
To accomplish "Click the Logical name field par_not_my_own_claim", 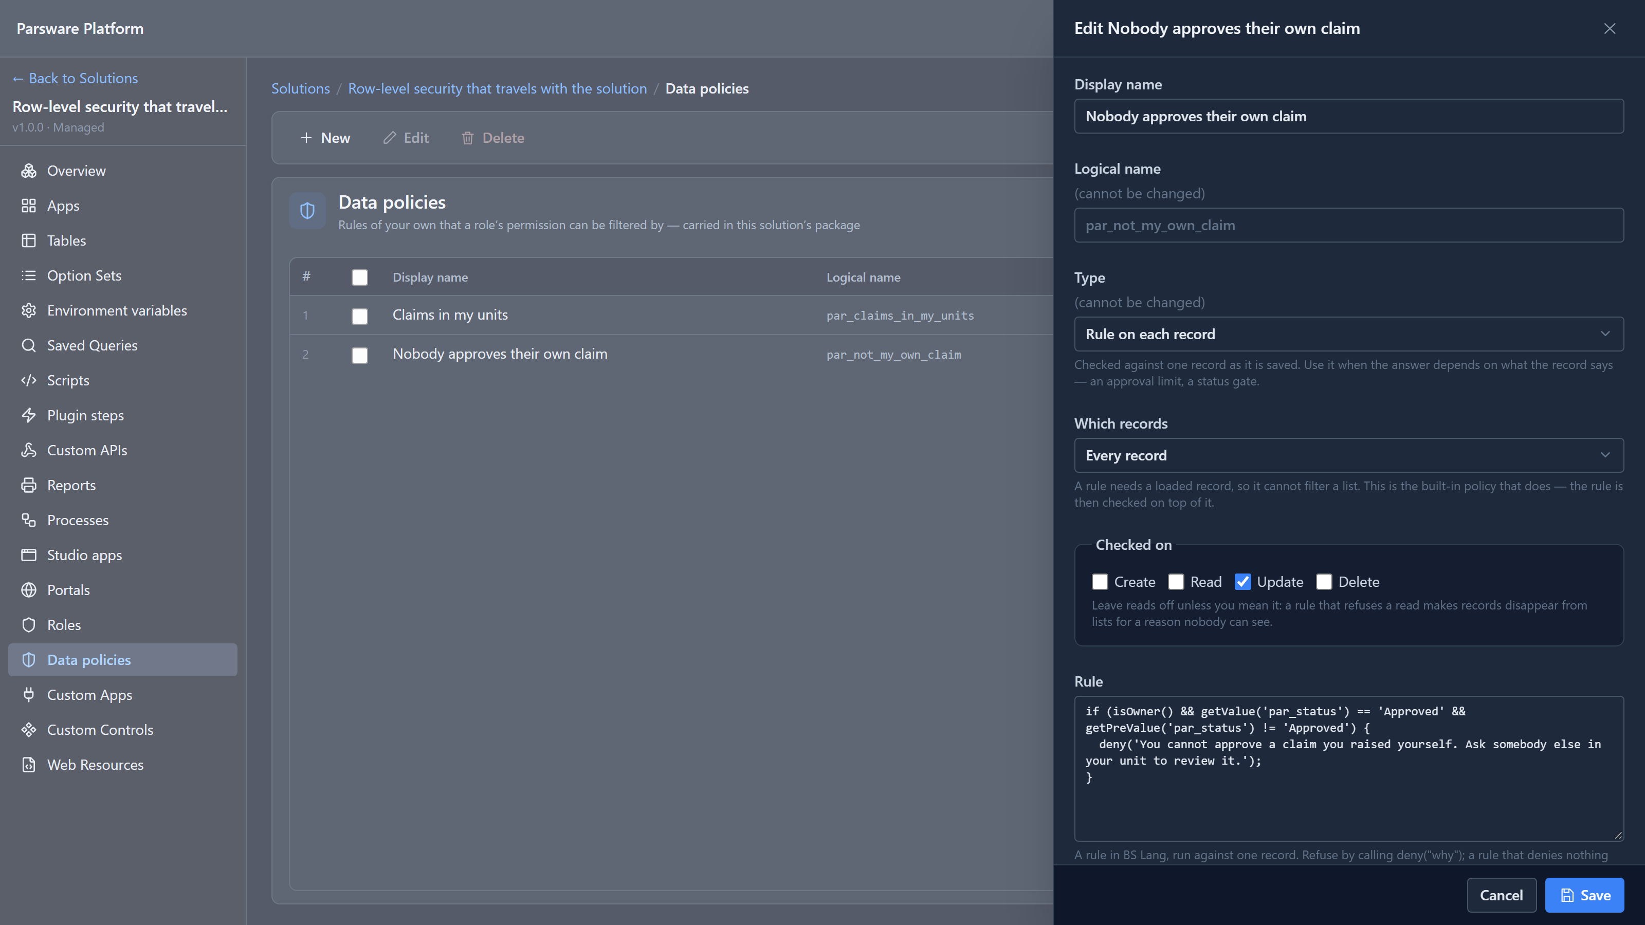I will [1349, 225].
